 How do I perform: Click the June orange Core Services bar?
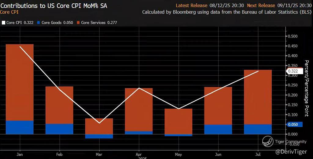click(218, 106)
